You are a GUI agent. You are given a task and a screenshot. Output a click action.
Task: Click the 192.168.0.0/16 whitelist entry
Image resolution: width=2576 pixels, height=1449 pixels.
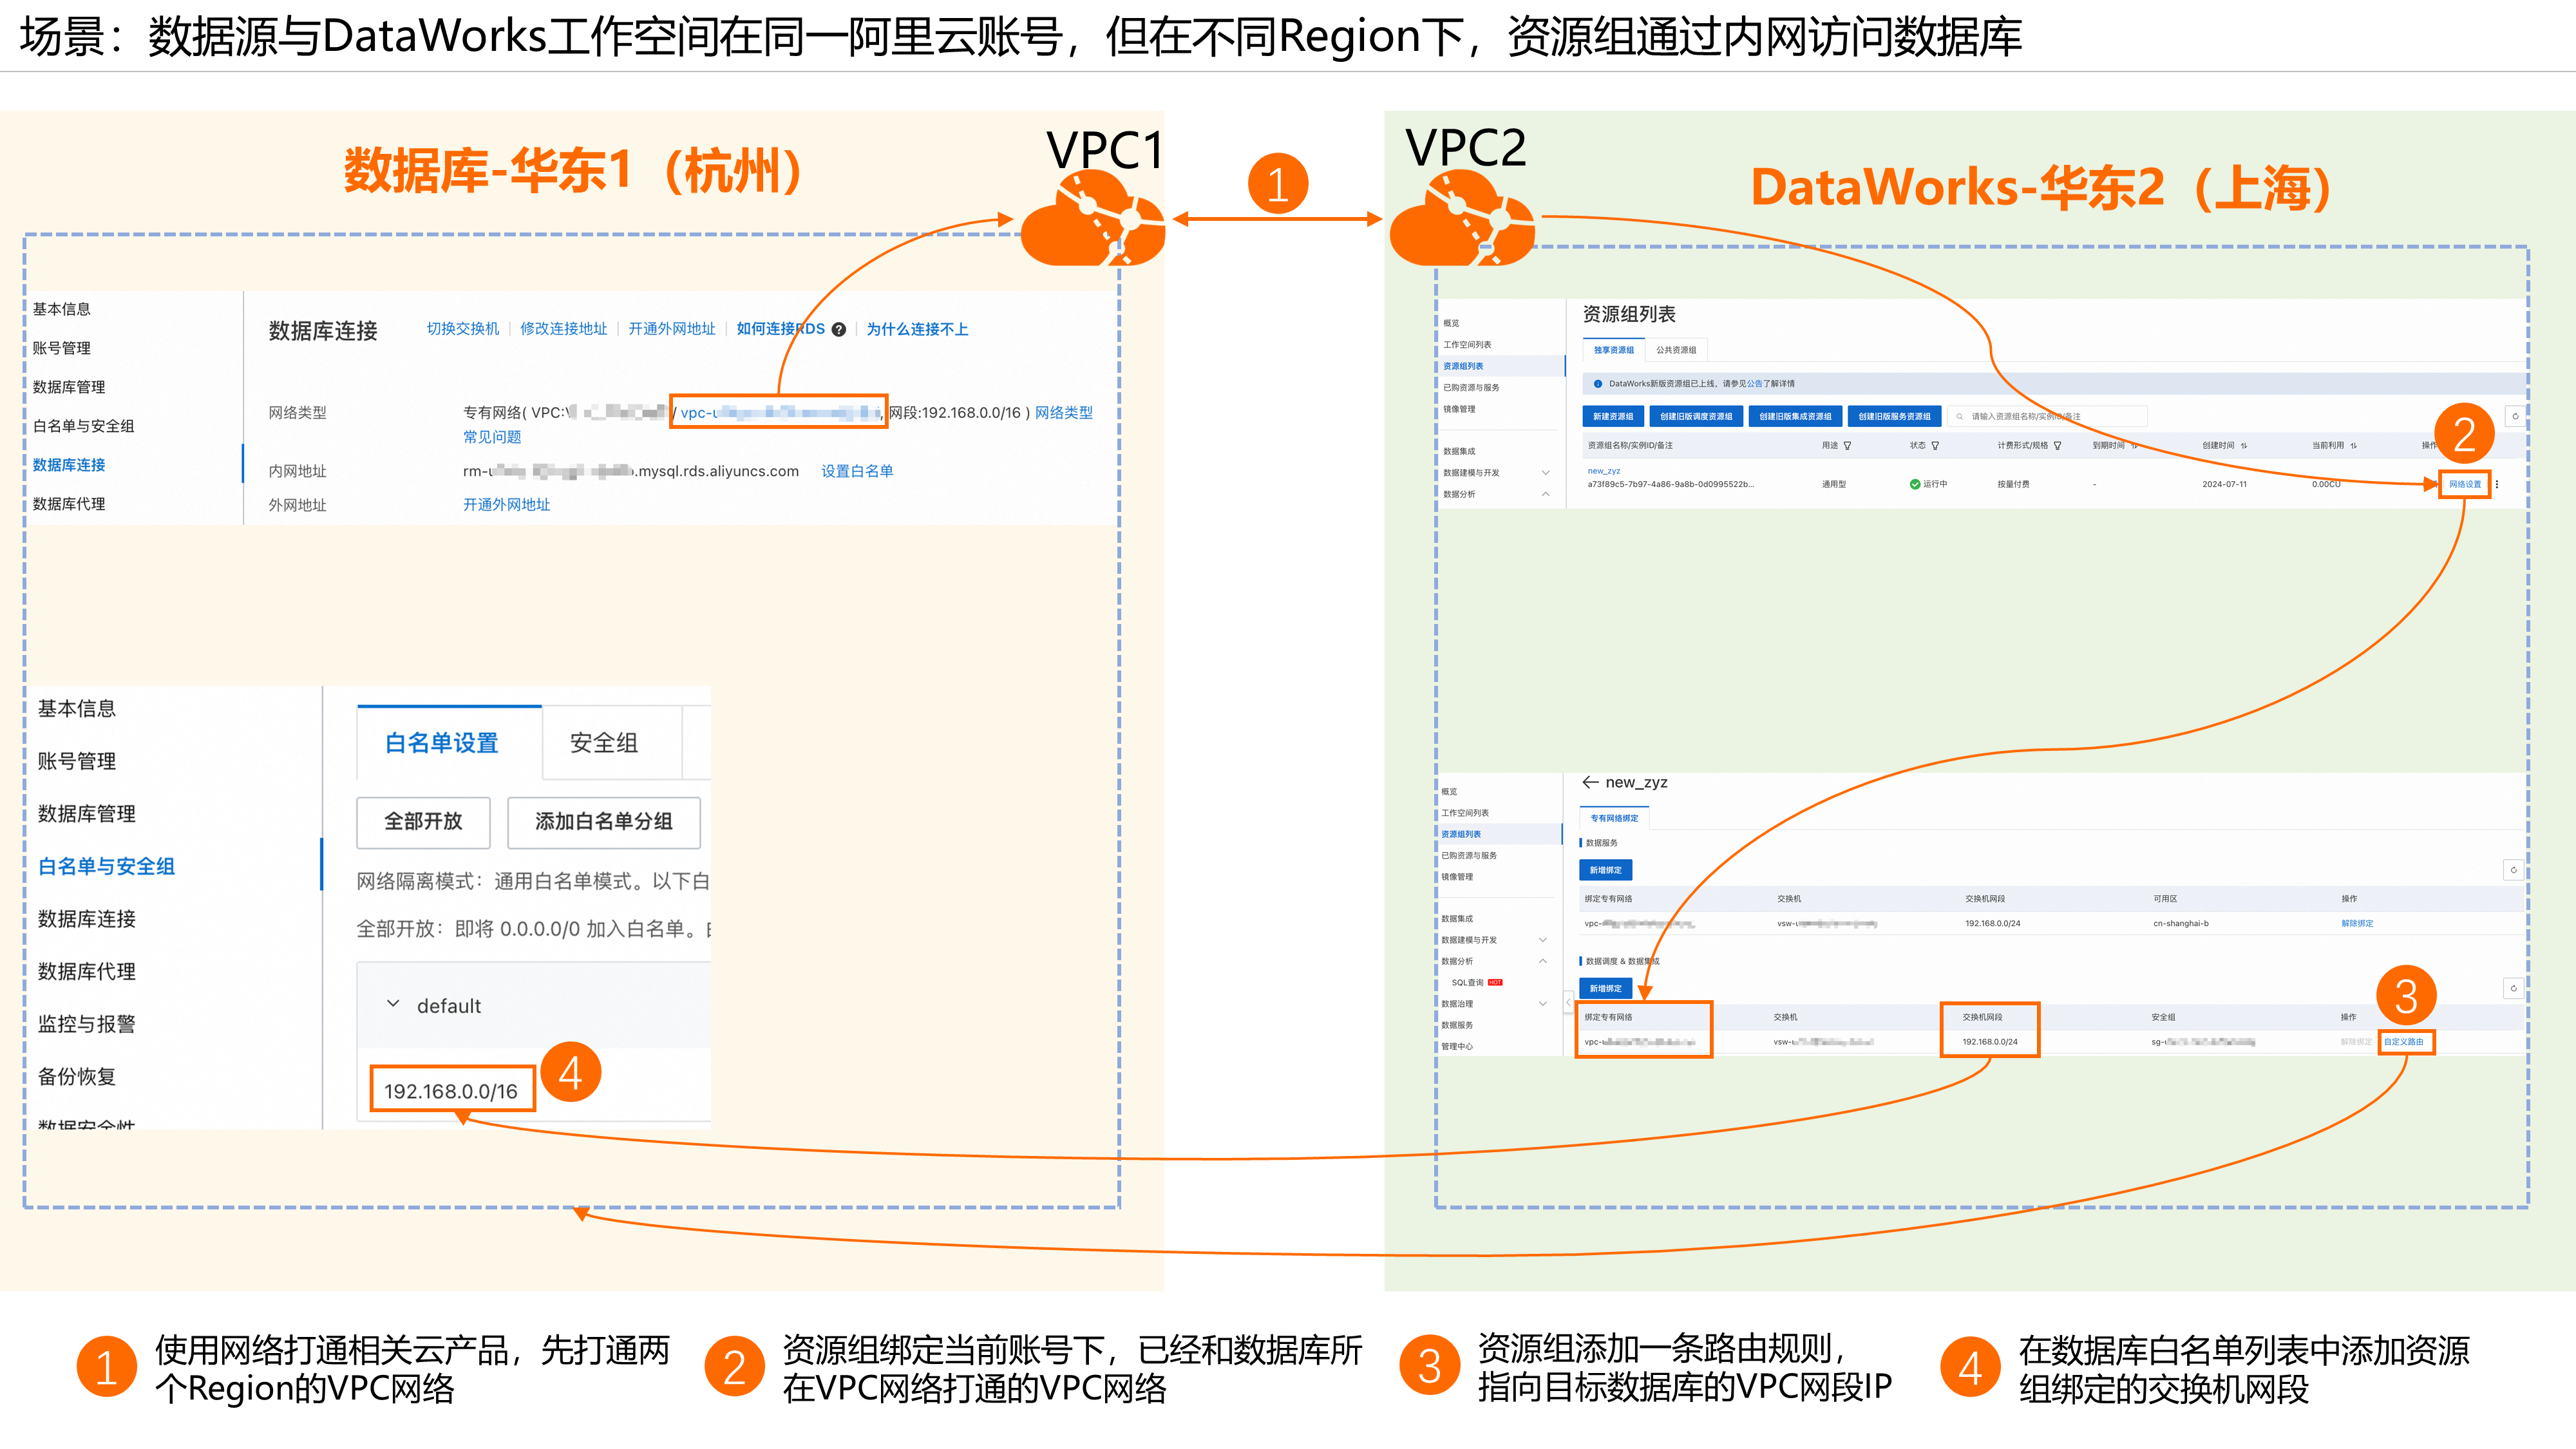[x=451, y=1091]
